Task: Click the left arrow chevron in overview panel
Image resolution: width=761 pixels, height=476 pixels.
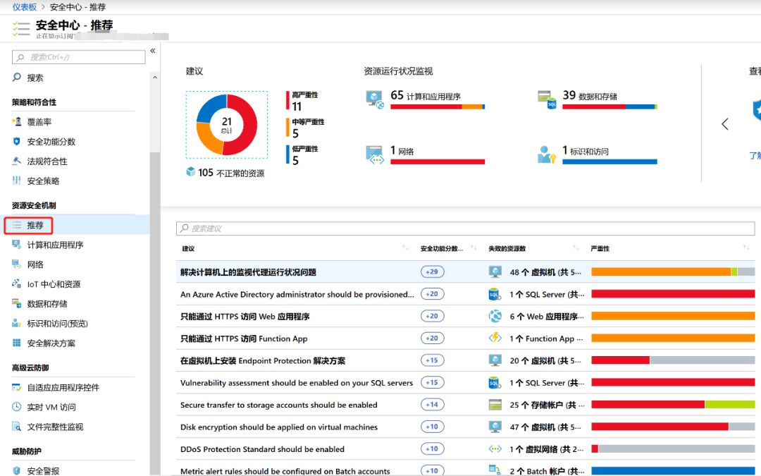Action: pyautogui.click(x=724, y=124)
